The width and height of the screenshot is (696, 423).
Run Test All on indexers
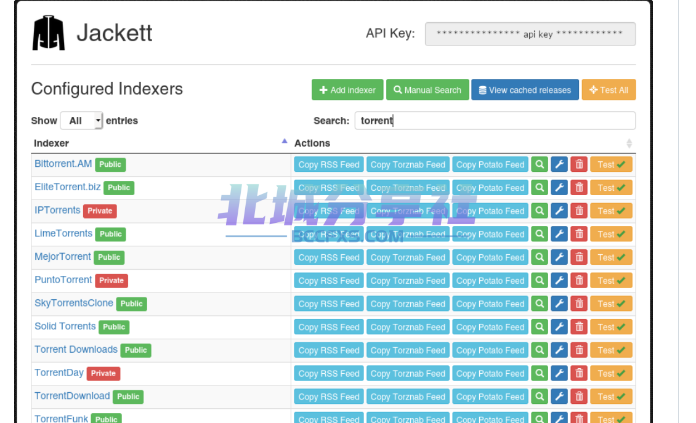coord(609,90)
